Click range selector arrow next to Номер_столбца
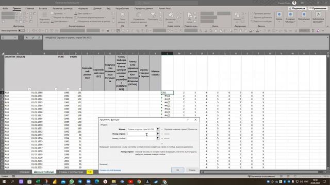 click(158, 138)
